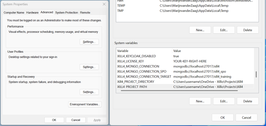266x126 pixels.
Task: Switch to the Hardware tab
Action: point(32,12)
